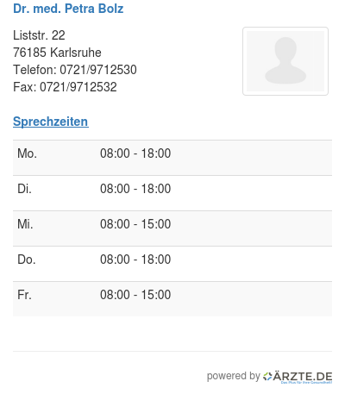Click the ÄRZTE.DE logo
This screenshot has width=345, height=394.
298,376
